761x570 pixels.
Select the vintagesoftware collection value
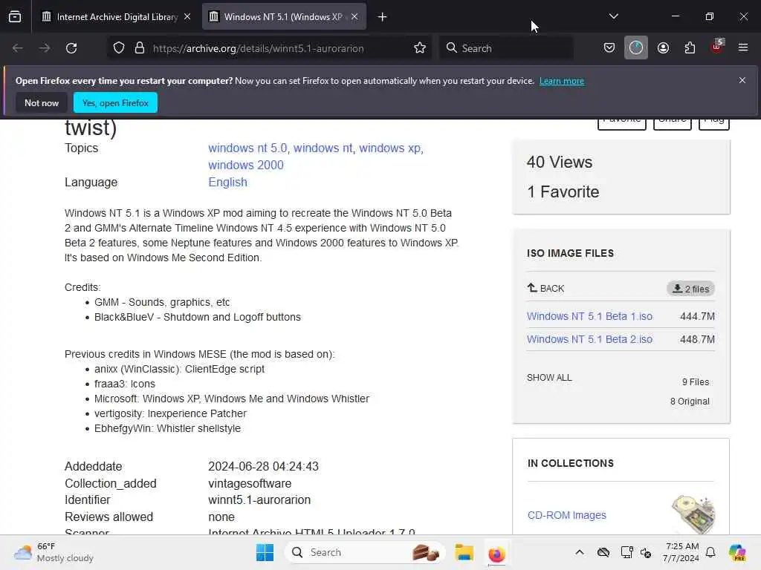click(x=250, y=483)
